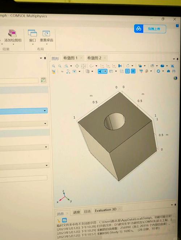Open the 进度 progress tab

77,212
